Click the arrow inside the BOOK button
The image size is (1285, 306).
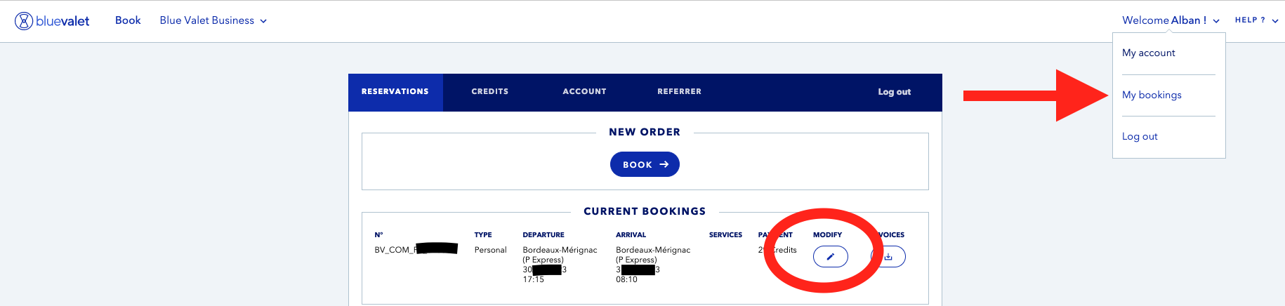coord(664,164)
